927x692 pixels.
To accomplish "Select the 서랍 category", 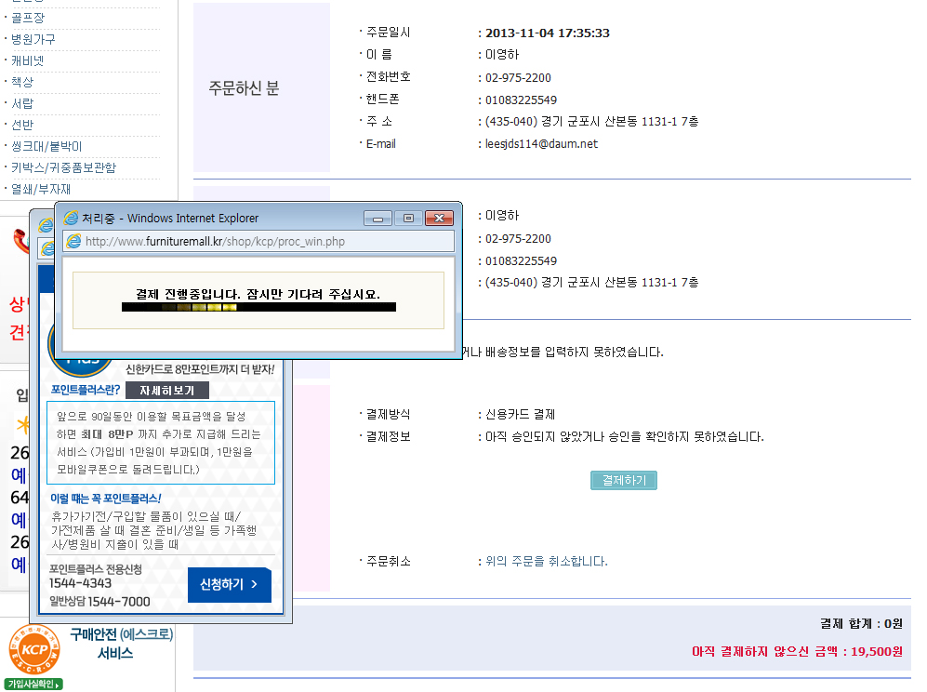I will point(22,103).
